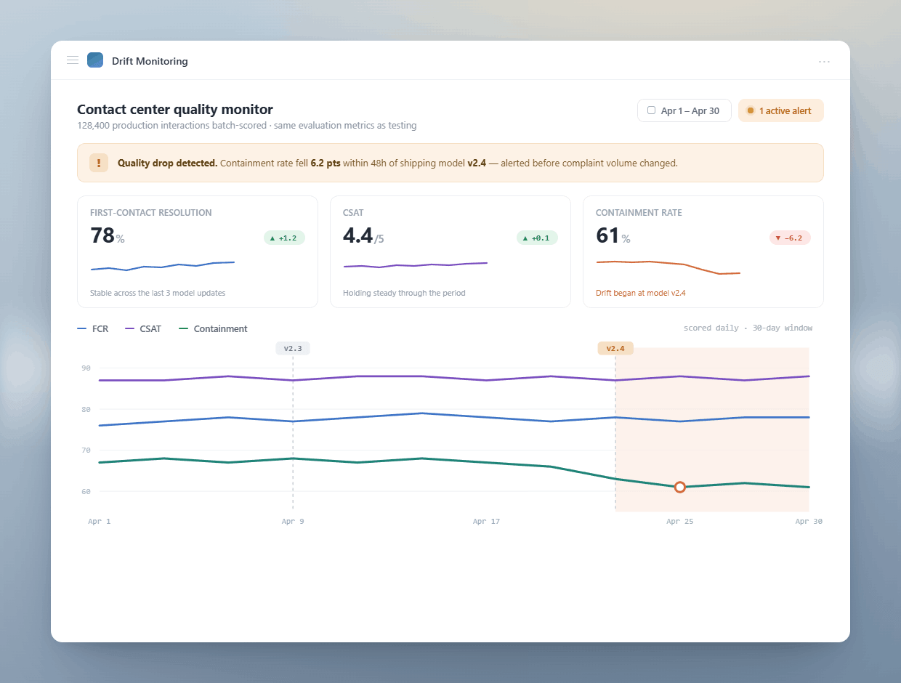Click 'Holding steady through the period' note
This screenshot has height=683, width=901.
point(404,293)
